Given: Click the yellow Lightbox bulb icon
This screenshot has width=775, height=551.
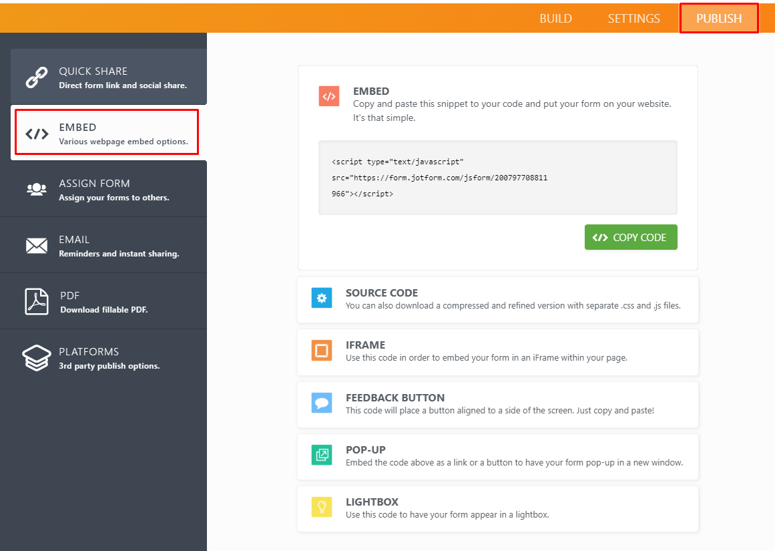Looking at the screenshot, I should point(322,507).
